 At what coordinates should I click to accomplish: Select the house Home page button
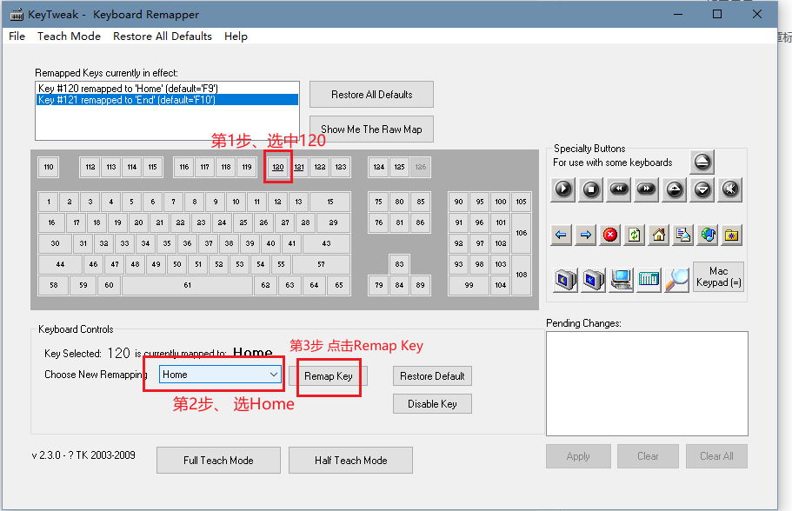pyautogui.click(x=659, y=235)
